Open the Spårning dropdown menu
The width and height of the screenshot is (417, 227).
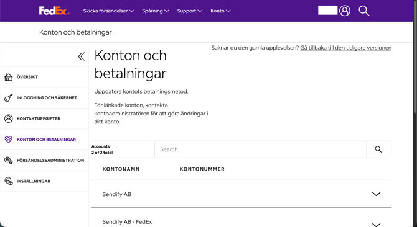pos(156,11)
